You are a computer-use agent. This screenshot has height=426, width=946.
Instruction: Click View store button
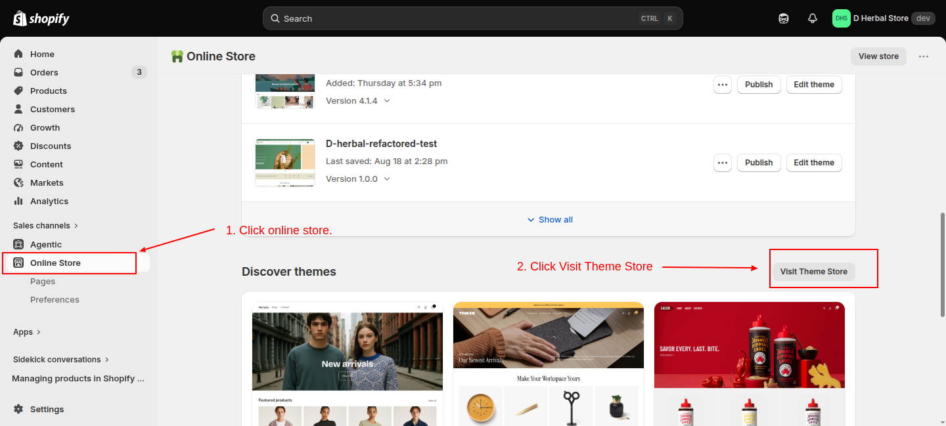point(878,56)
